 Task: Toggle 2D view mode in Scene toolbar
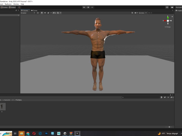[38, 13]
